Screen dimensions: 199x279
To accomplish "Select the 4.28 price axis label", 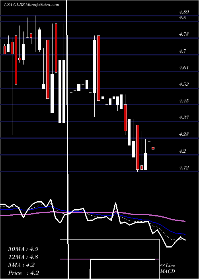I will coord(184,134).
